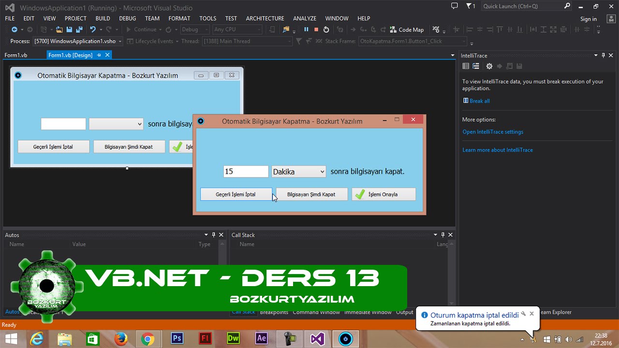This screenshot has width=619, height=348.
Task: Open empty combo box in designer form
Action: 116,124
